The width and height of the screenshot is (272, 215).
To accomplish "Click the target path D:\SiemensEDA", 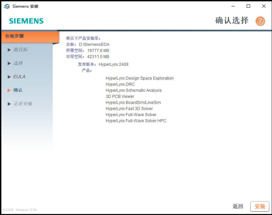I will tap(94, 45).
